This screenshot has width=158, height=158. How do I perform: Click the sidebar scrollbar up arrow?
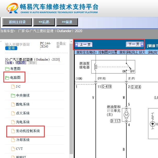(x=71, y=42)
